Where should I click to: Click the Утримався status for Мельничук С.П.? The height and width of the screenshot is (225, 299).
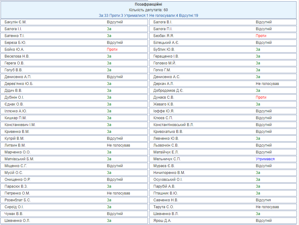pyautogui.click(x=265, y=159)
